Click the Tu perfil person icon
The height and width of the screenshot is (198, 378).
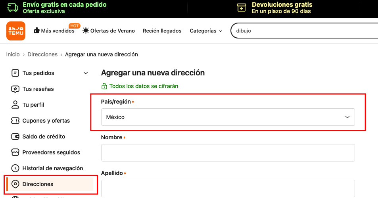pyautogui.click(x=15, y=105)
